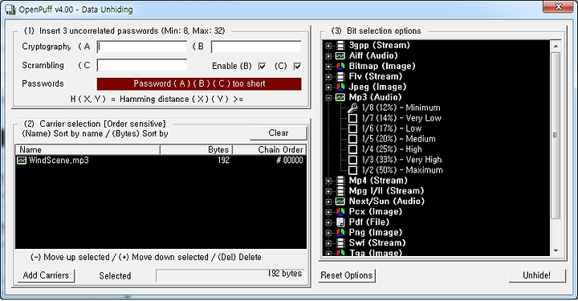Image resolution: width=578 pixels, height=301 pixels.
Task: Expand the Pcx (Image) tree node
Action: (x=328, y=212)
